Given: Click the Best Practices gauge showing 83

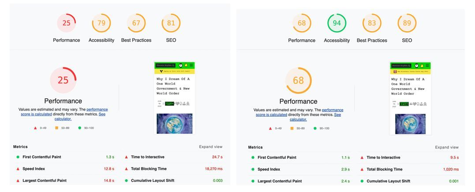Looking at the screenshot, I should (372, 23).
